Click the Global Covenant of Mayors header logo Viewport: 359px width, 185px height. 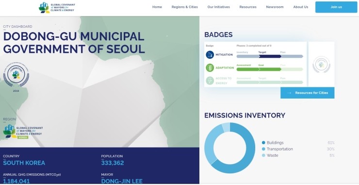57,8
